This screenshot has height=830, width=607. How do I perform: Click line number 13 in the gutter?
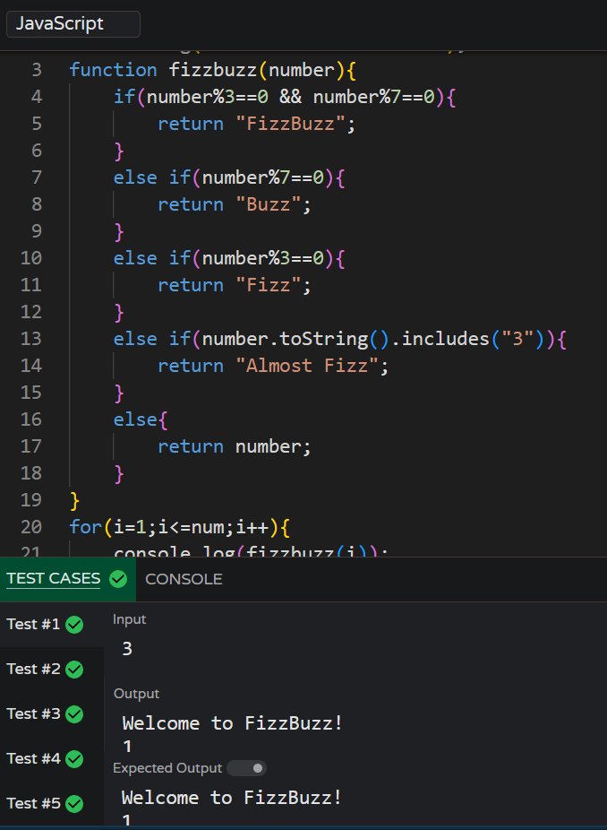click(31, 339)
